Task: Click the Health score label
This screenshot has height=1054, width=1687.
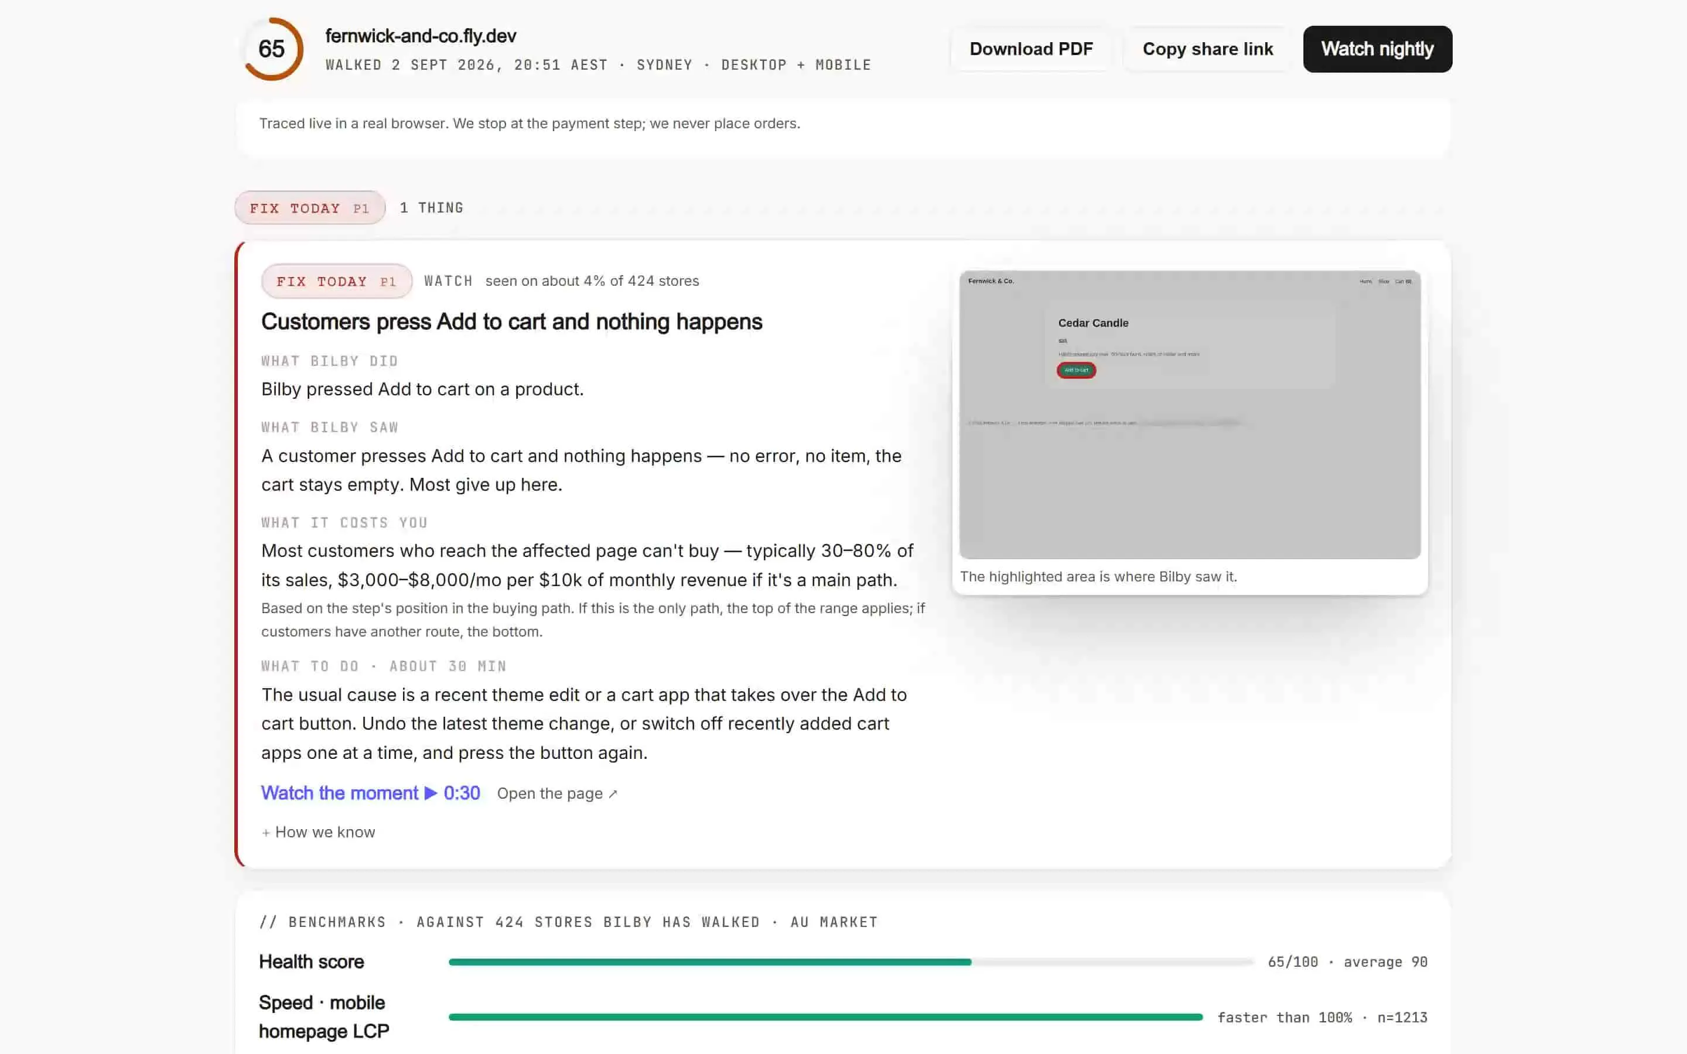Action: coord(312,962)
